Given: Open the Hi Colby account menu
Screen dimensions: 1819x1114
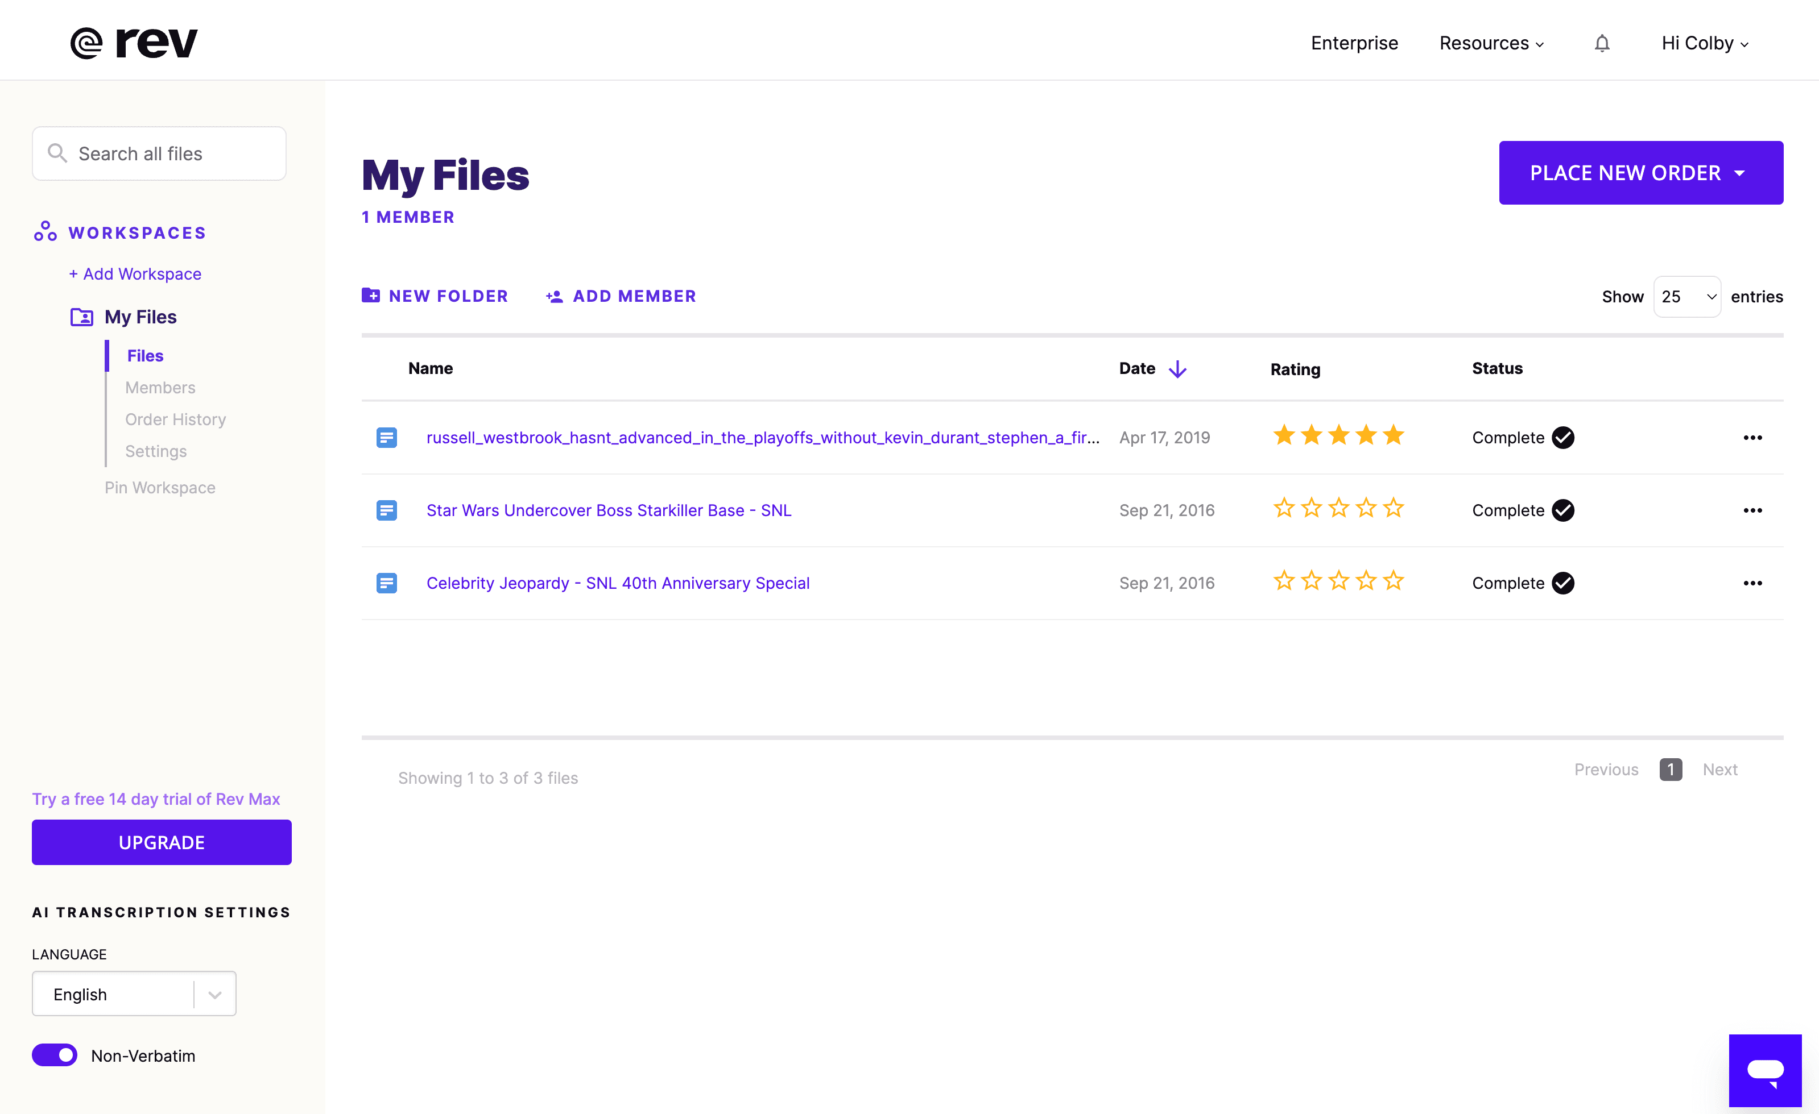Looking at the screenshot, I should click(1705, 44).
